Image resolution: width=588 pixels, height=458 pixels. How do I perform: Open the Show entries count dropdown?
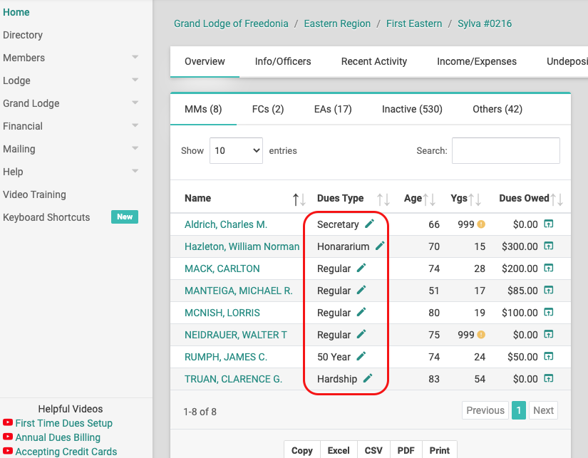(236, 151)
